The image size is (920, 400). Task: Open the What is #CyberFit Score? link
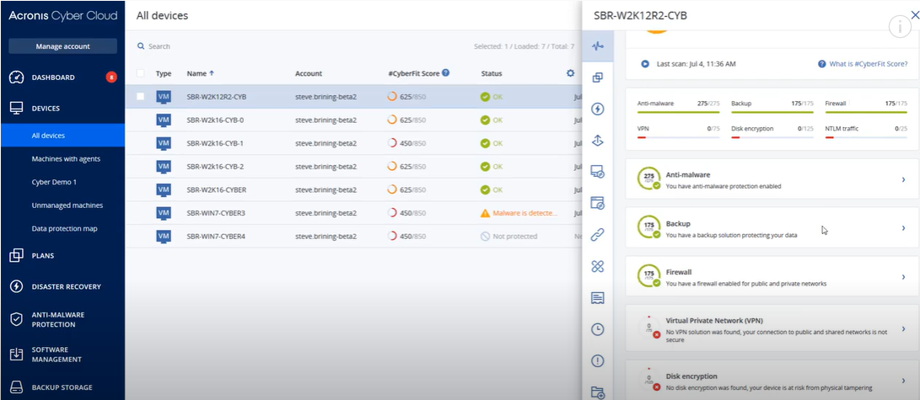(x=869, y=64)
